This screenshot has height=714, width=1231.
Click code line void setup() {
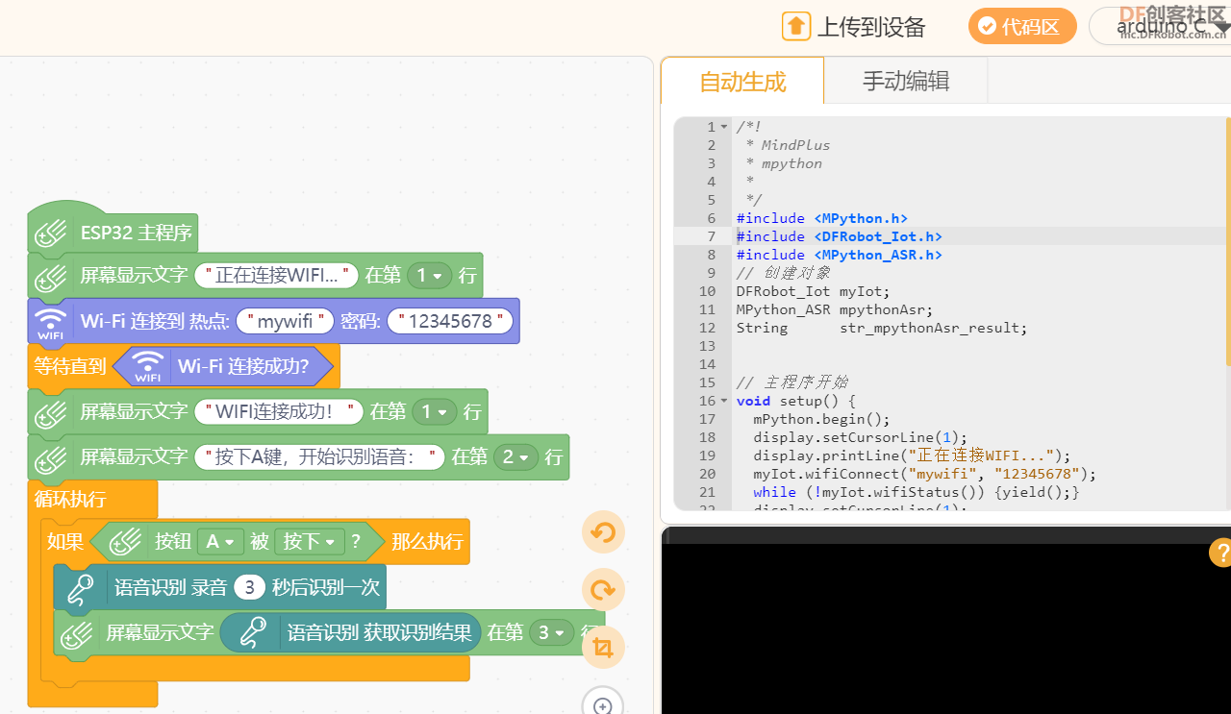[x=796, y=401]
